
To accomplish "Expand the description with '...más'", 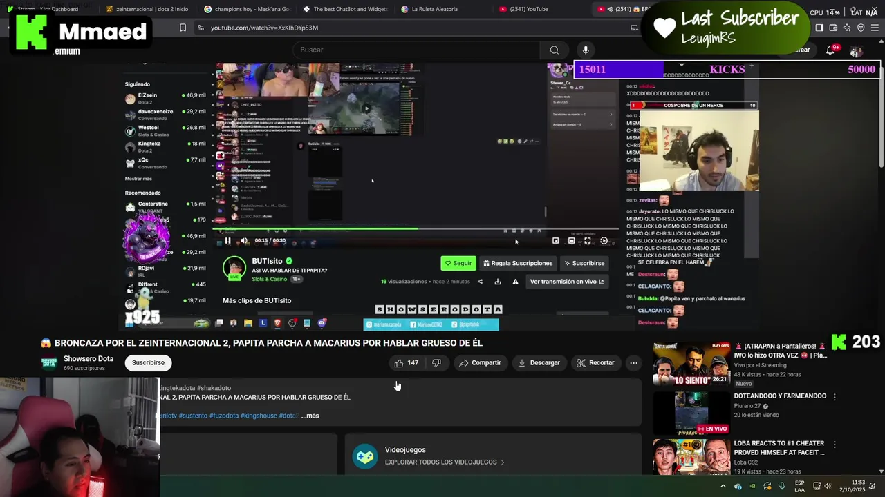I will pyautogui.click(x=310, y=416).
